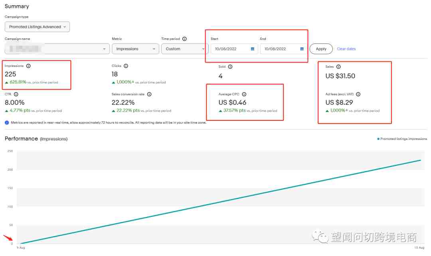Viewport: 431px width, 256px height.
Task: Click the Start date input field
Action: [234, 49]
